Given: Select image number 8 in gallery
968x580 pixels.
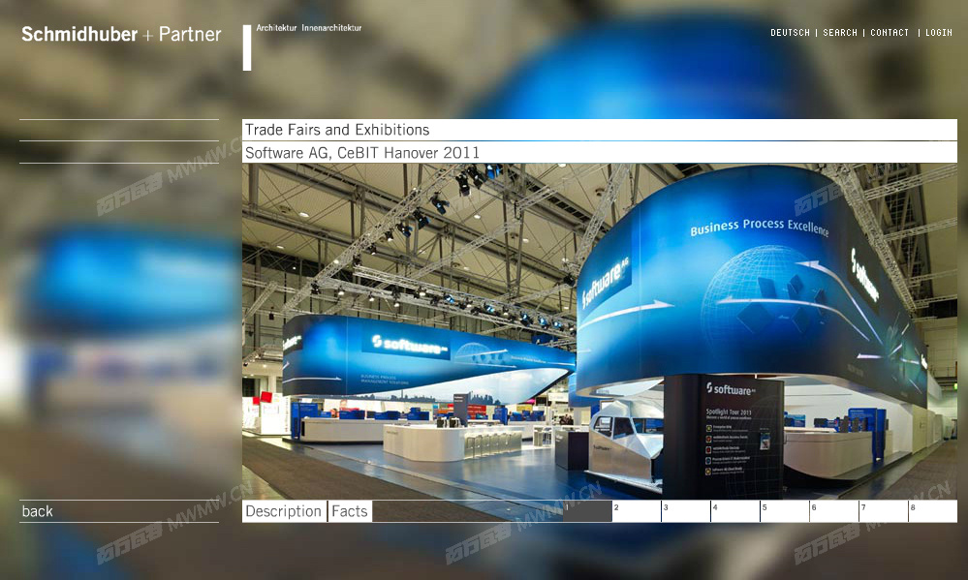Looking at the screenshot, I should click(933, 511).
